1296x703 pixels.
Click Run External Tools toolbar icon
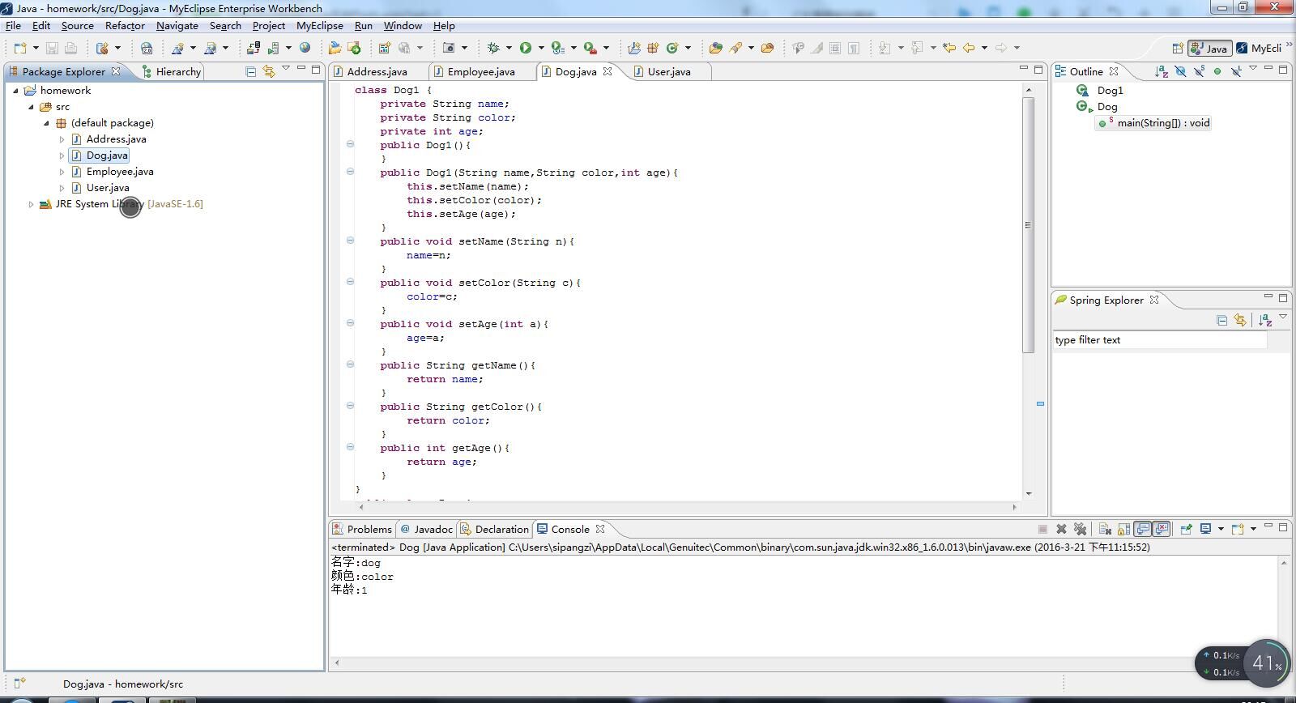click(x=590, y=48)
